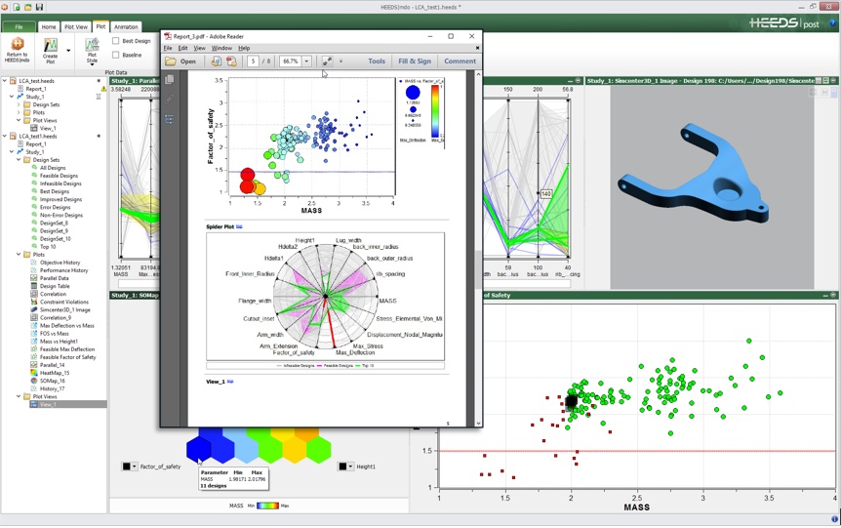
Task: Click Adobe Reader attachments paperclip icon
Action: click(170, 100)
